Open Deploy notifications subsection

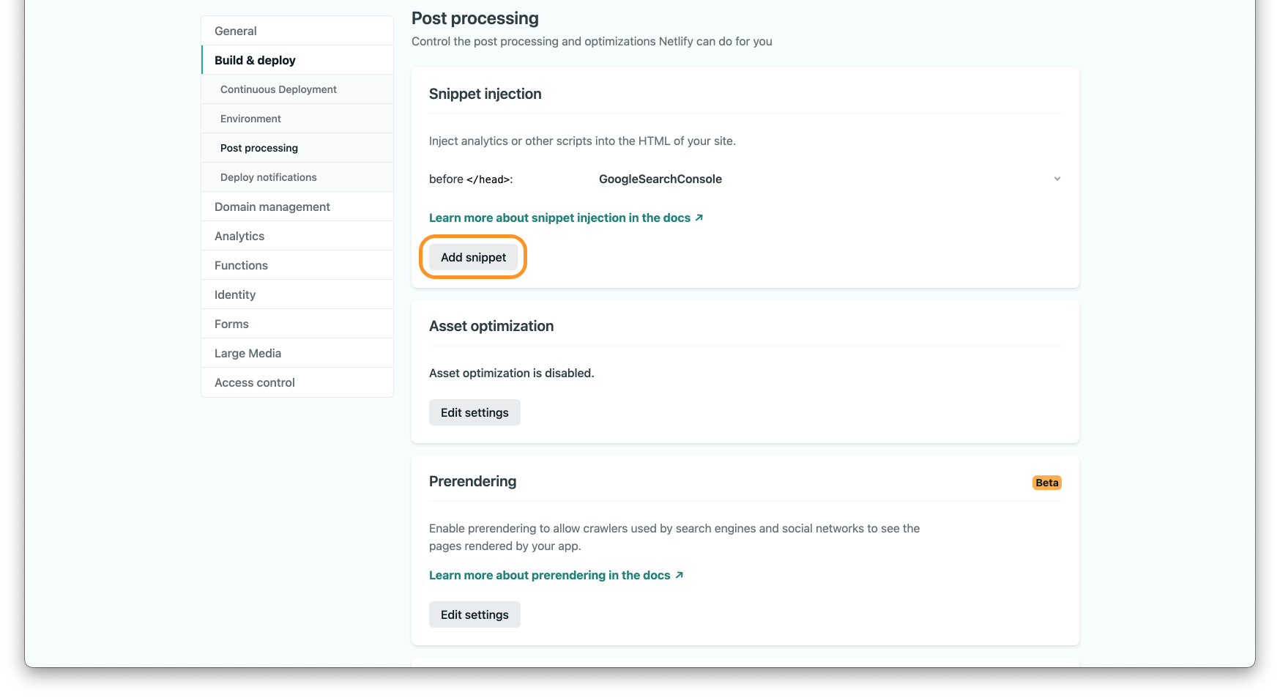(269, 177)
